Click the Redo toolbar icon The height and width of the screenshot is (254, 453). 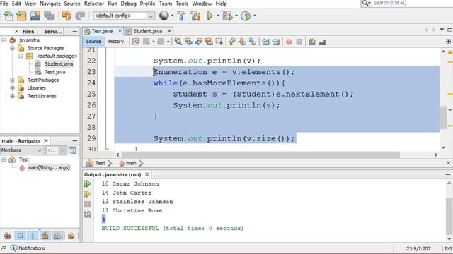(x=80, y=16)
